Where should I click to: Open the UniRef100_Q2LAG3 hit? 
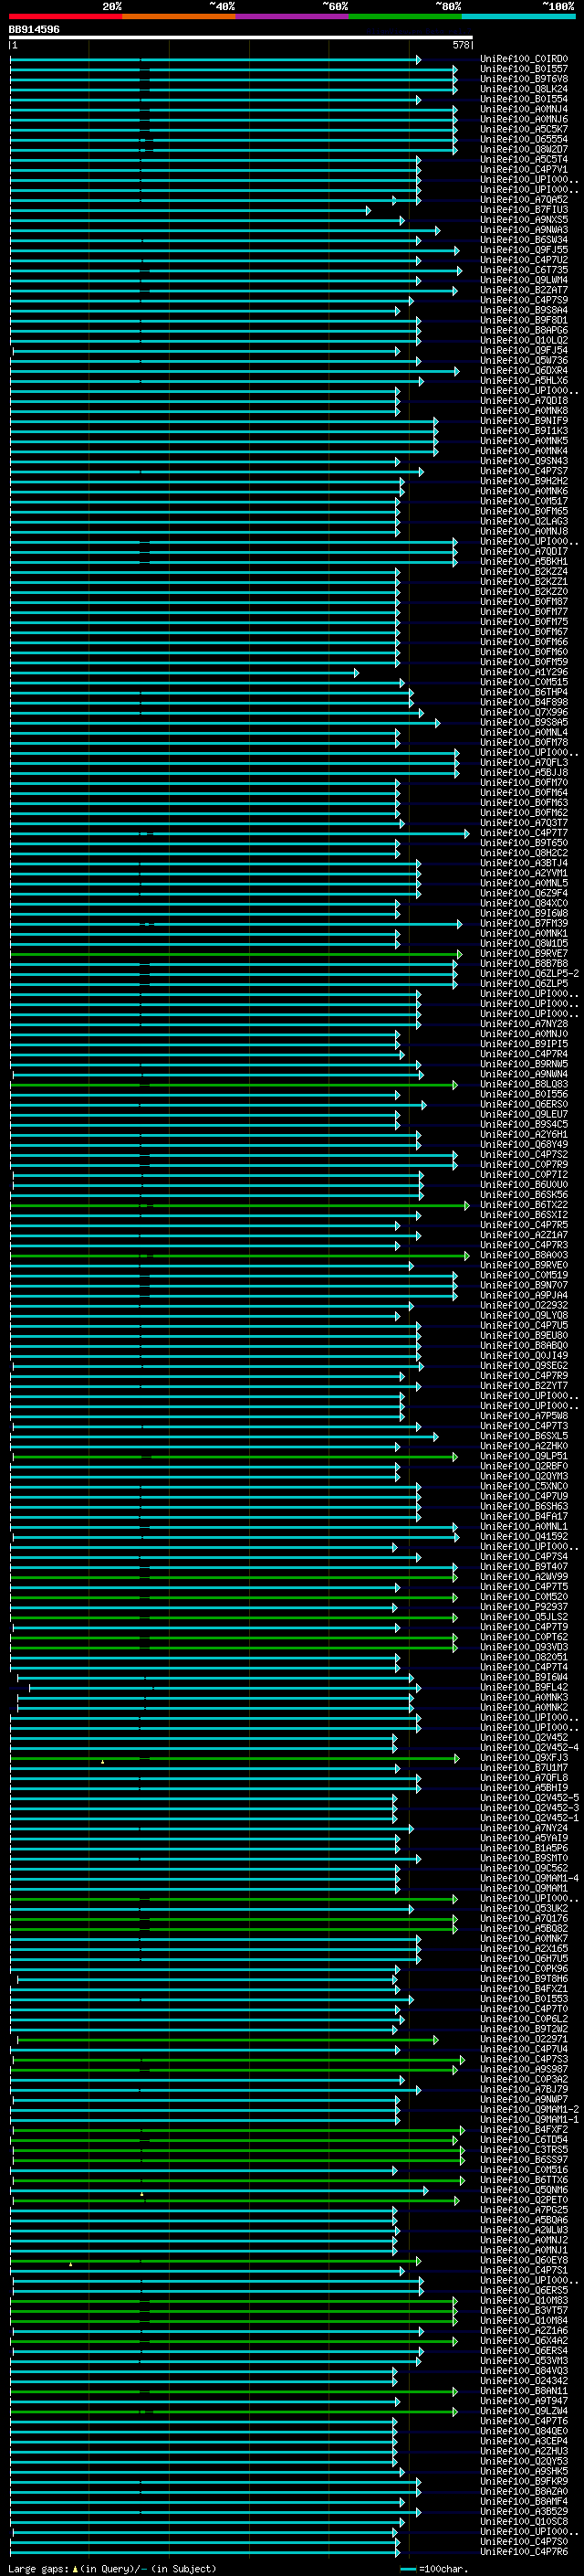[x=524, y=521]
